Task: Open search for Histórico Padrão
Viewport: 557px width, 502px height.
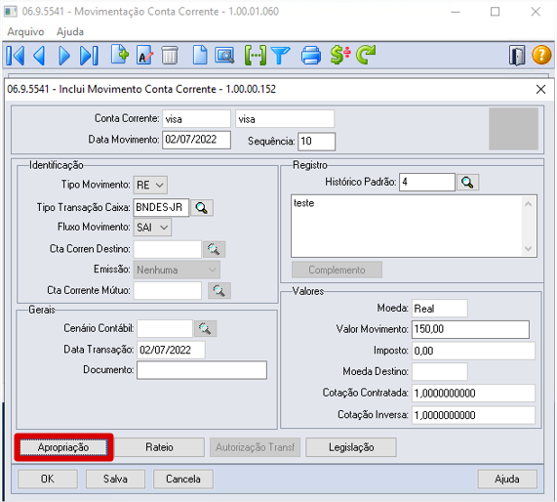Action: pyautogui.click(x=467, y=183)
